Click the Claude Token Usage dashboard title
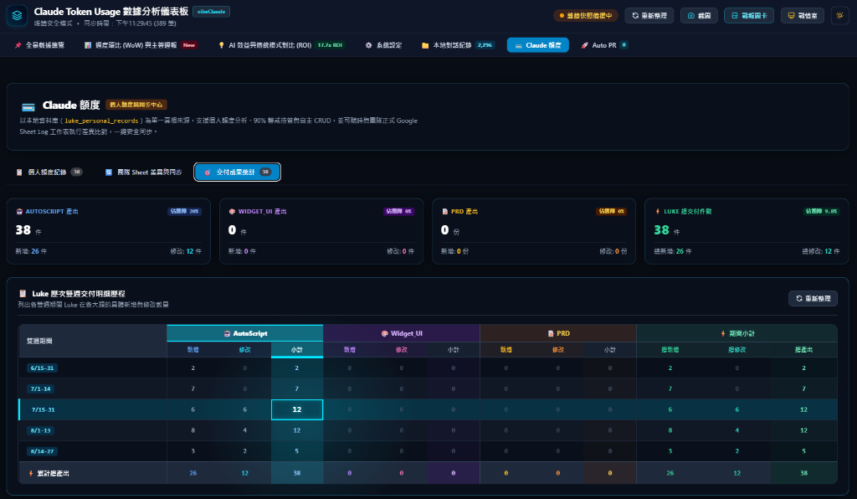857x499 pixels. (x=111, y=12)
